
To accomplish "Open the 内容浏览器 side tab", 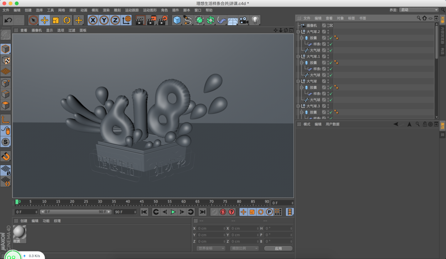I will pos(442,35).
